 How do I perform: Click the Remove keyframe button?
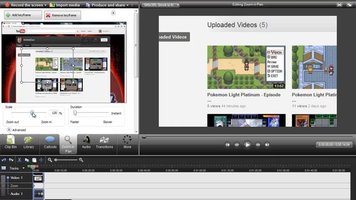click(x=62, y=15)
